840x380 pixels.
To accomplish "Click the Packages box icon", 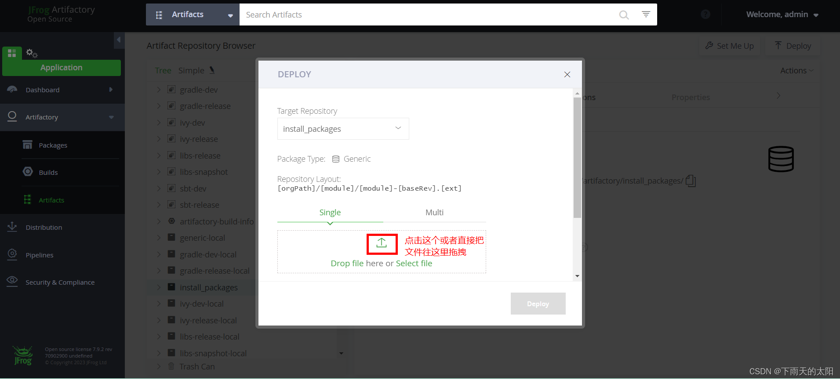I will 28,145.
